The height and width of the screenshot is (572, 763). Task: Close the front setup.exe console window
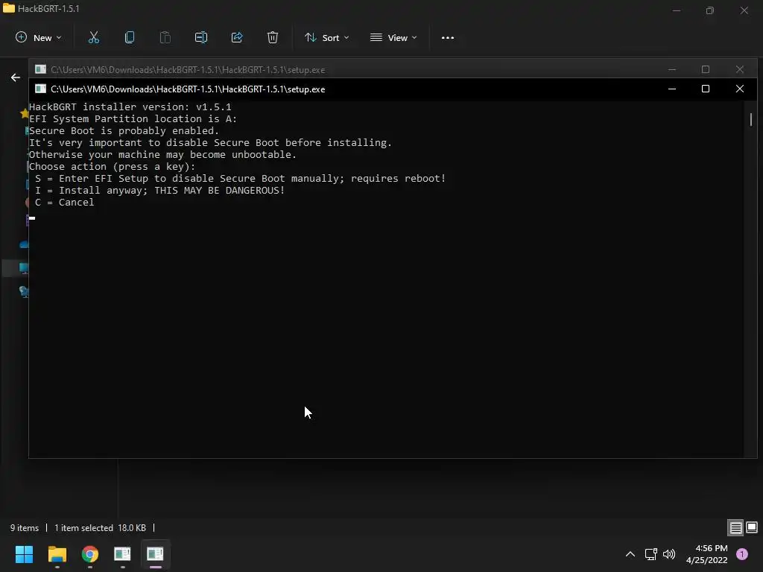(x=740, y=89)
